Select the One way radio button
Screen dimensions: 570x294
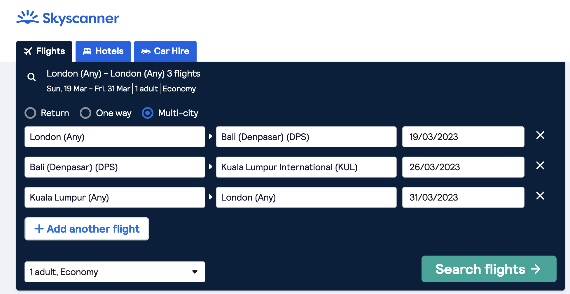[85, 113]
